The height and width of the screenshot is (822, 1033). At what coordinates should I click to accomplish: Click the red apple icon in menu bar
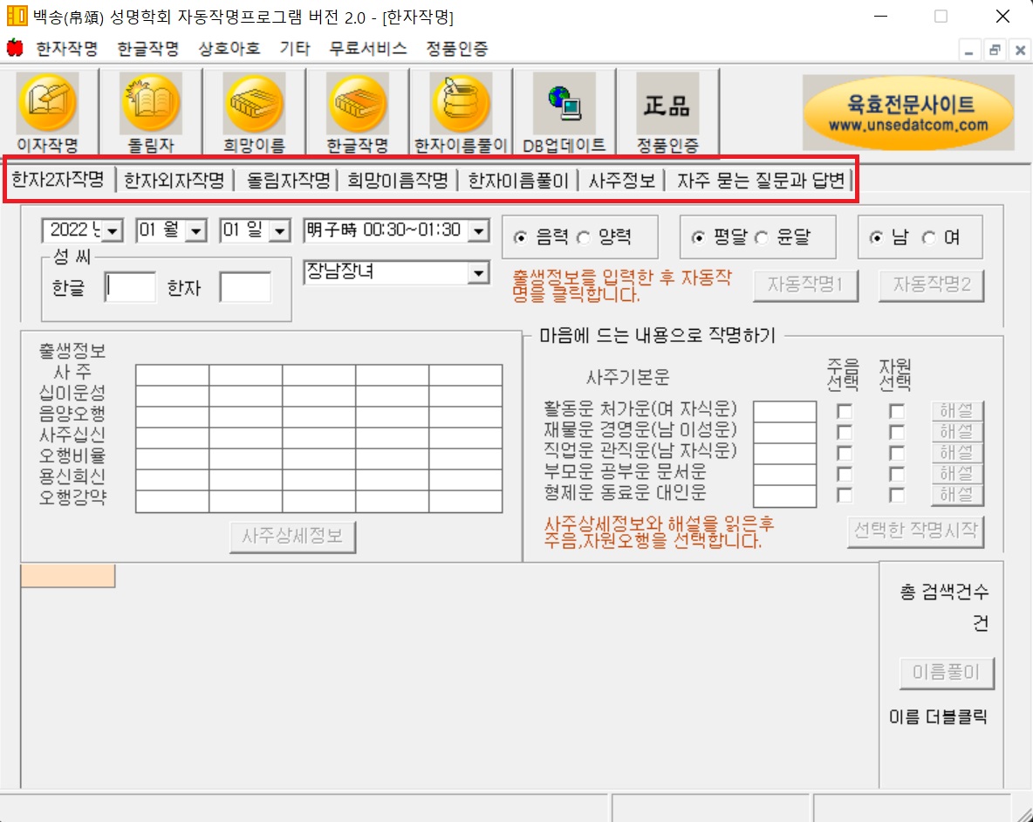[x=15, y=48]
